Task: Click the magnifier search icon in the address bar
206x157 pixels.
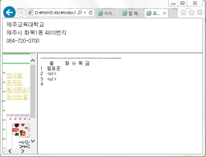Action: (80, 12)
